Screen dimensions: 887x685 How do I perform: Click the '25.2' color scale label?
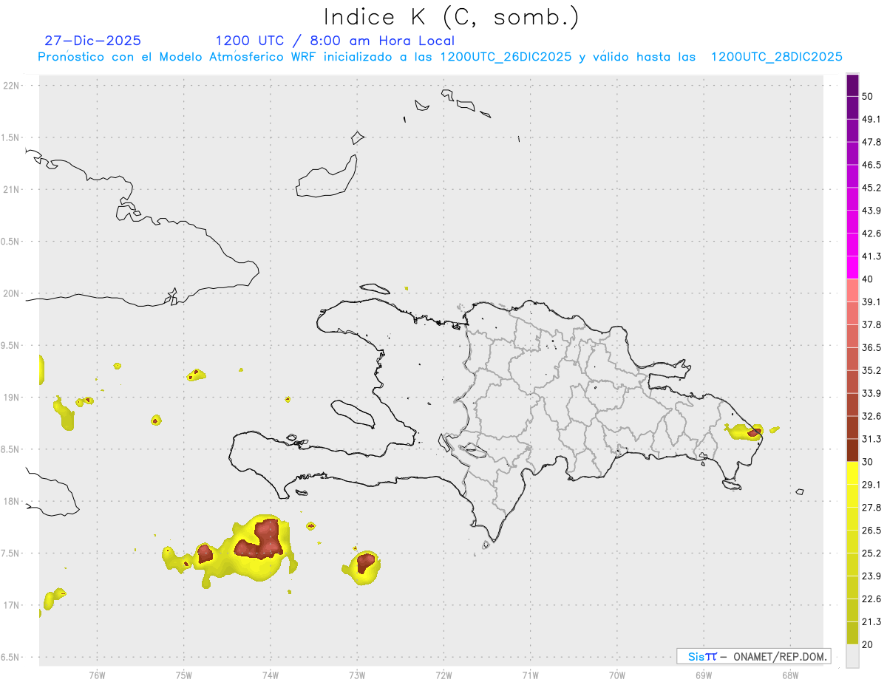[871, 553]
